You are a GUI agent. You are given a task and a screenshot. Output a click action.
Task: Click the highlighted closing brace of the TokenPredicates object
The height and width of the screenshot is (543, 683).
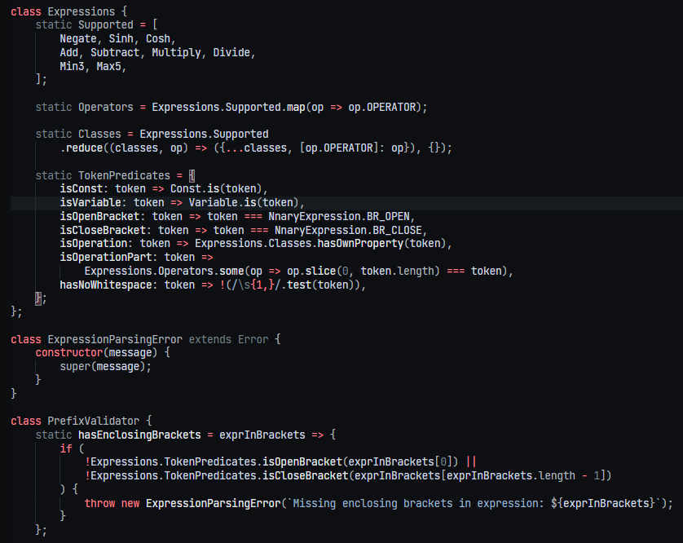(x=38, y=298)
